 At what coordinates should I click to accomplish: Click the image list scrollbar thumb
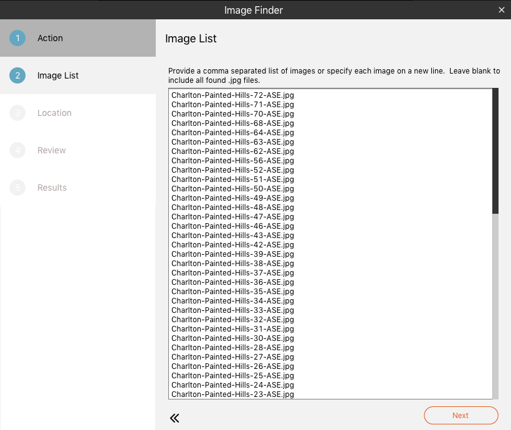click(495, 151)
